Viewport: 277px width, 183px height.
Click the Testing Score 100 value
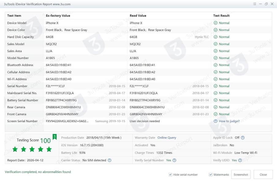click(45, 141)
